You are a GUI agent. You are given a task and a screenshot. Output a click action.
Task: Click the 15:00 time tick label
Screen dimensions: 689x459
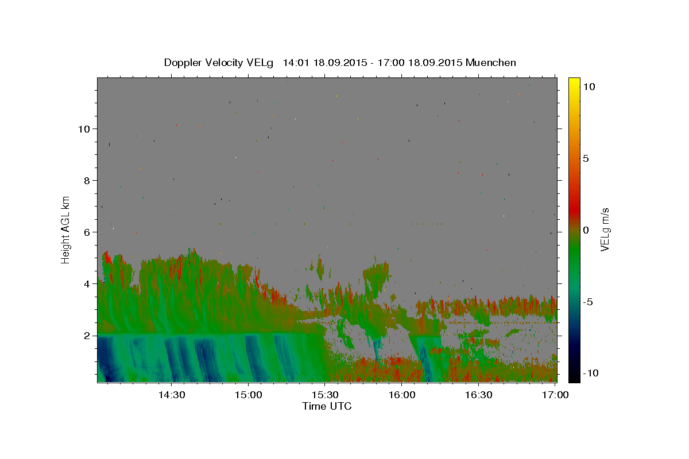tap(248, 395)
